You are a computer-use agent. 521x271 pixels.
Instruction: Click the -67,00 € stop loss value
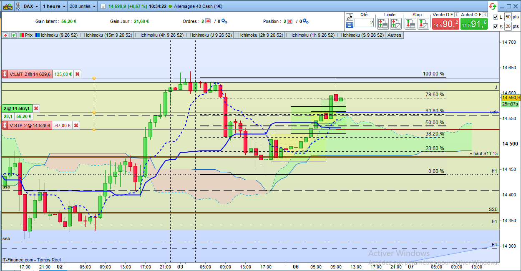[63, 125]
